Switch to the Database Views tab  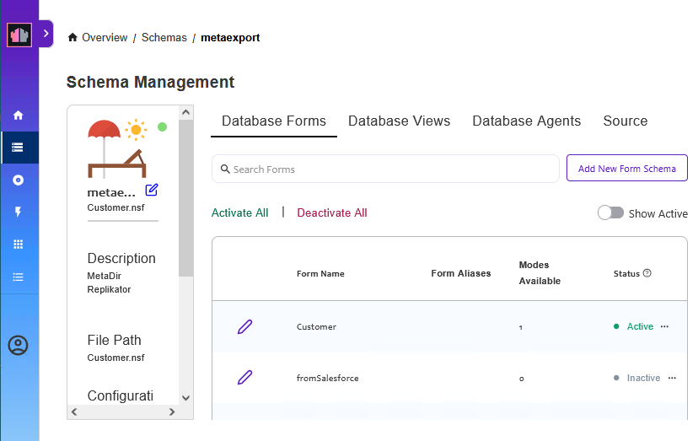(399, 121)
